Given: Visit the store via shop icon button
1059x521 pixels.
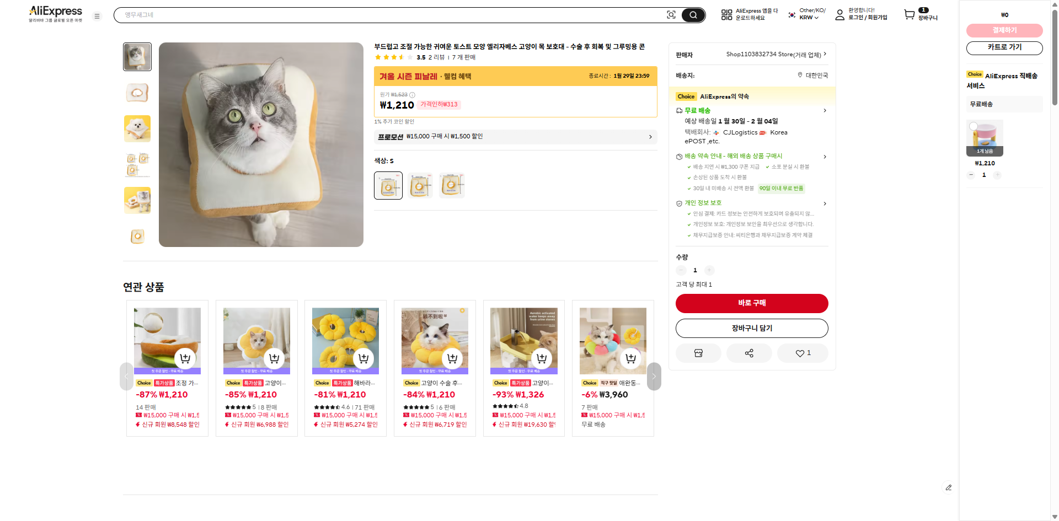Looking at the screenshot, I should (x=698, y=353).
